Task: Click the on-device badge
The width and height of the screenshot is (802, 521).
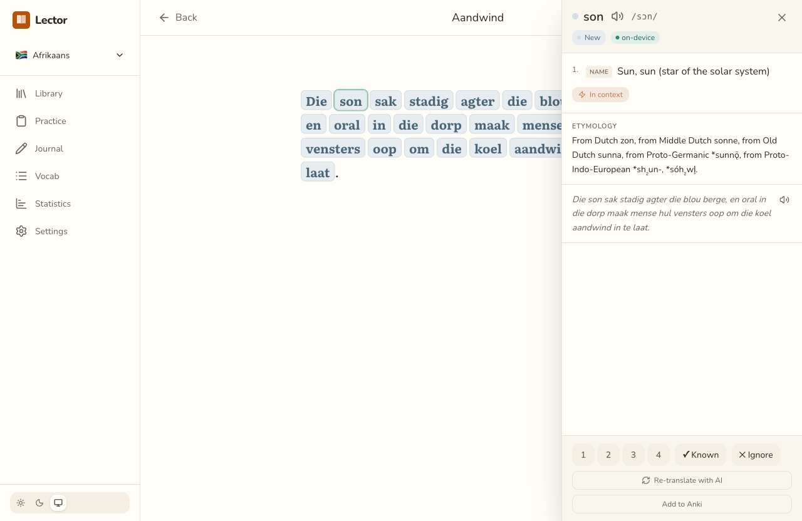Action: point(635,38)
